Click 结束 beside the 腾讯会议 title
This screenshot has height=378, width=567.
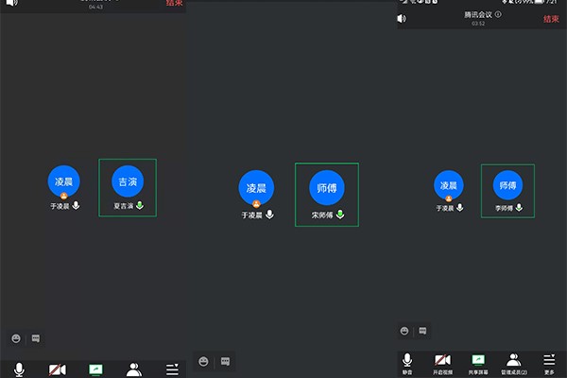coord(551,18)
